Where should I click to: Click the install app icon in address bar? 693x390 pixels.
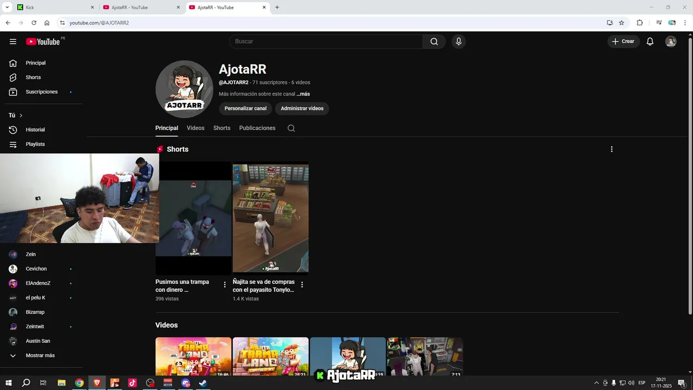click(x=610, y=23)
